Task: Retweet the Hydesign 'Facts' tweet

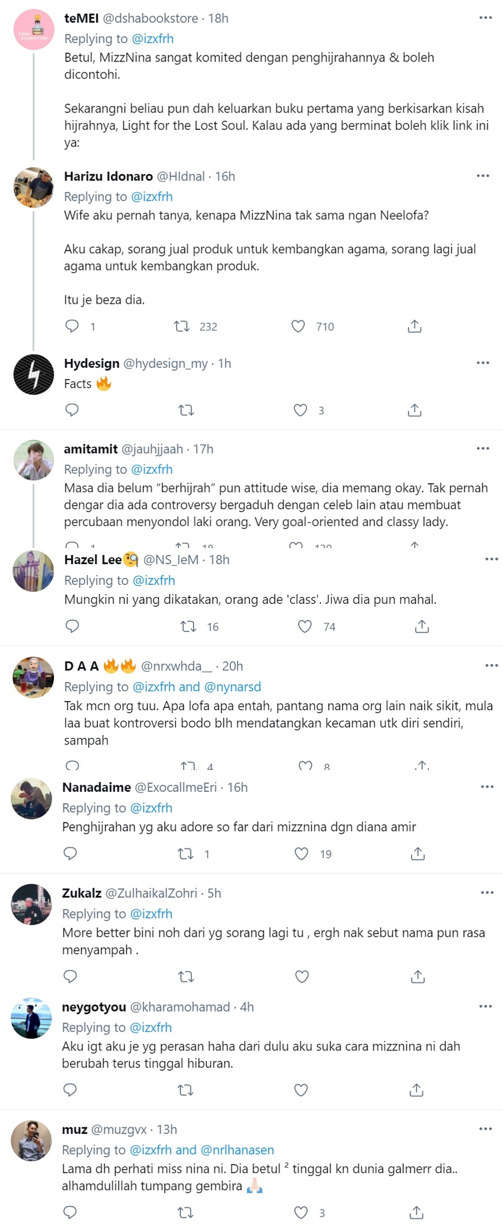Action: [x=186, y=410]
